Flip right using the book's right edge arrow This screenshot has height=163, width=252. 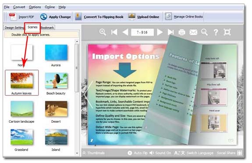(x=236, y=94)
